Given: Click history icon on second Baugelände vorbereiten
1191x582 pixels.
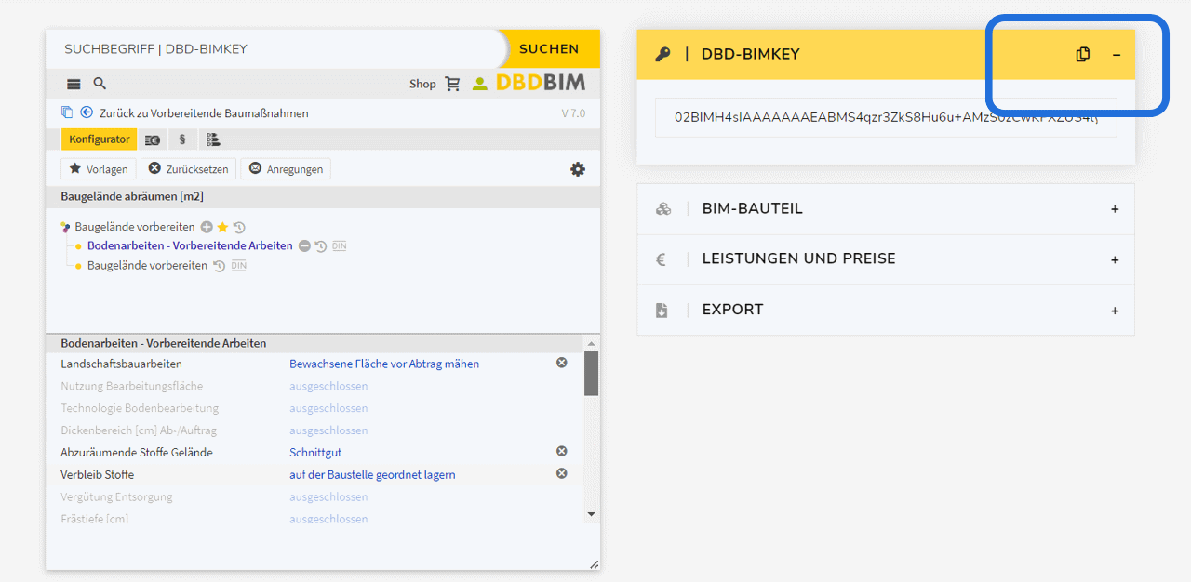Looking at the screenshot, I should tap(220, 266).
